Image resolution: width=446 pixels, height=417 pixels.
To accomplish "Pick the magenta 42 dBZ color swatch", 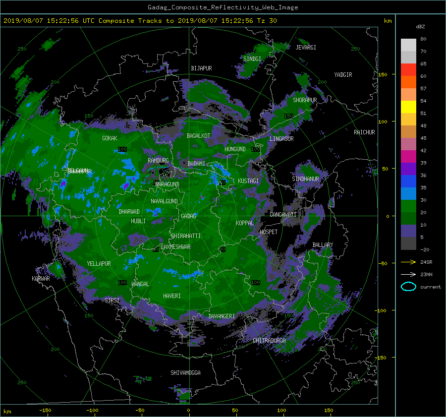I will click(x=408, y=156).
